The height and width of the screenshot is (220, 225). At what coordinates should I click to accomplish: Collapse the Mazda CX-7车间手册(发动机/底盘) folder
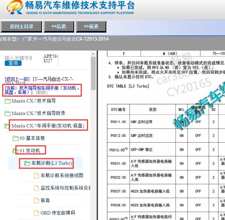[x=48, y=126]
